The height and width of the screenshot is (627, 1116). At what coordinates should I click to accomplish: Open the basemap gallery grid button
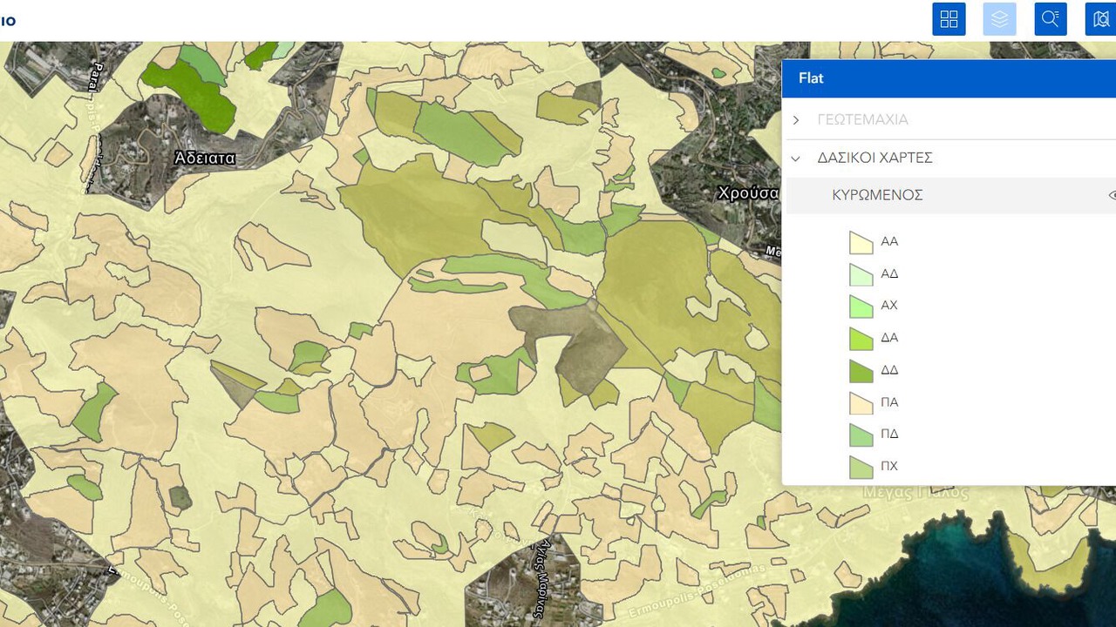pyautogui.click(x=949, y=19)
